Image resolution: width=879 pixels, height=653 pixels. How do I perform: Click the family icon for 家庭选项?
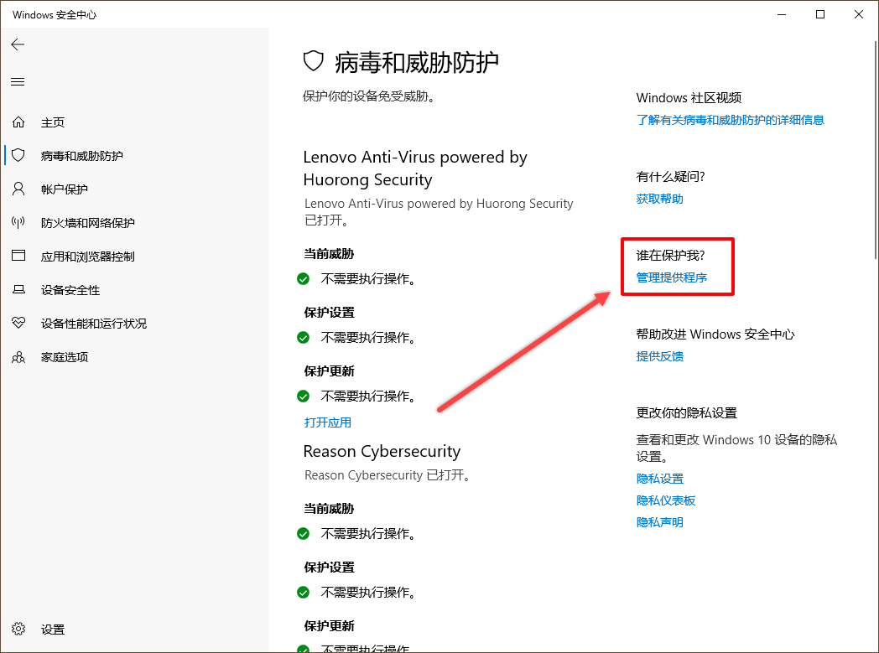coord(18,357)
